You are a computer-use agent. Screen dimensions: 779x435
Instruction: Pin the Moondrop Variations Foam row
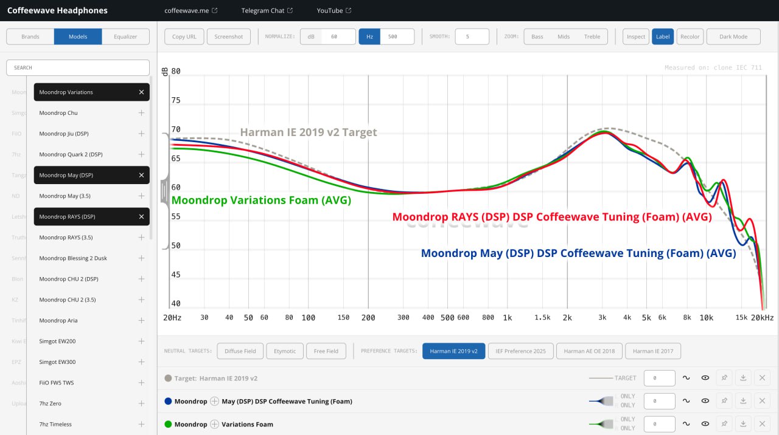(x=724, y=424)
